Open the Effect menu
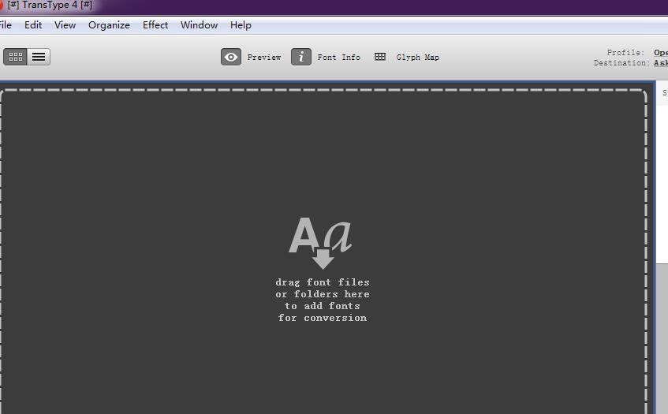The height and width of the screenshot is (414, 668). 155,25
